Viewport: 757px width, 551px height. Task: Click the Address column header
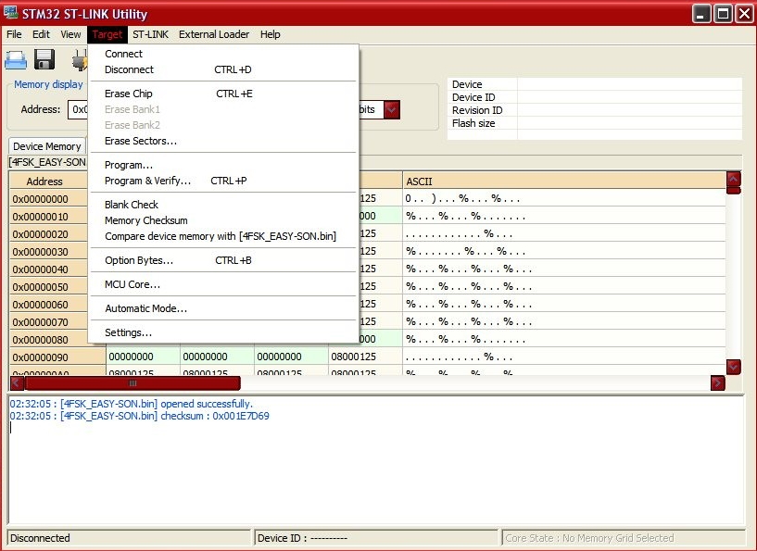pyautogui.click(x=48, y=182)
